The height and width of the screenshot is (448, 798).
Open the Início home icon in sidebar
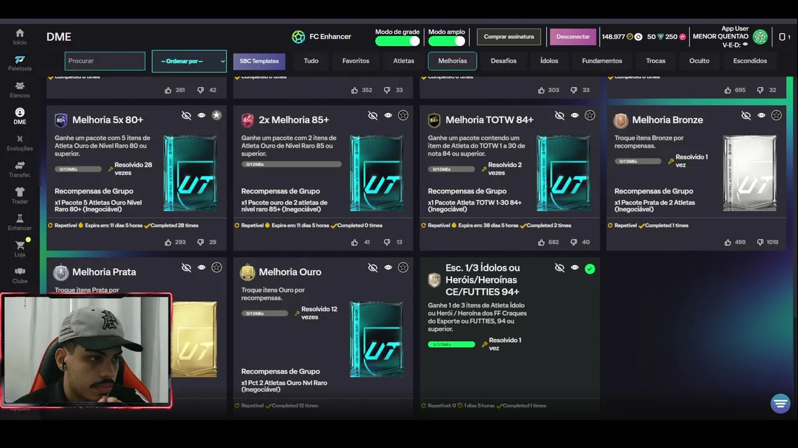click(20, 33)
